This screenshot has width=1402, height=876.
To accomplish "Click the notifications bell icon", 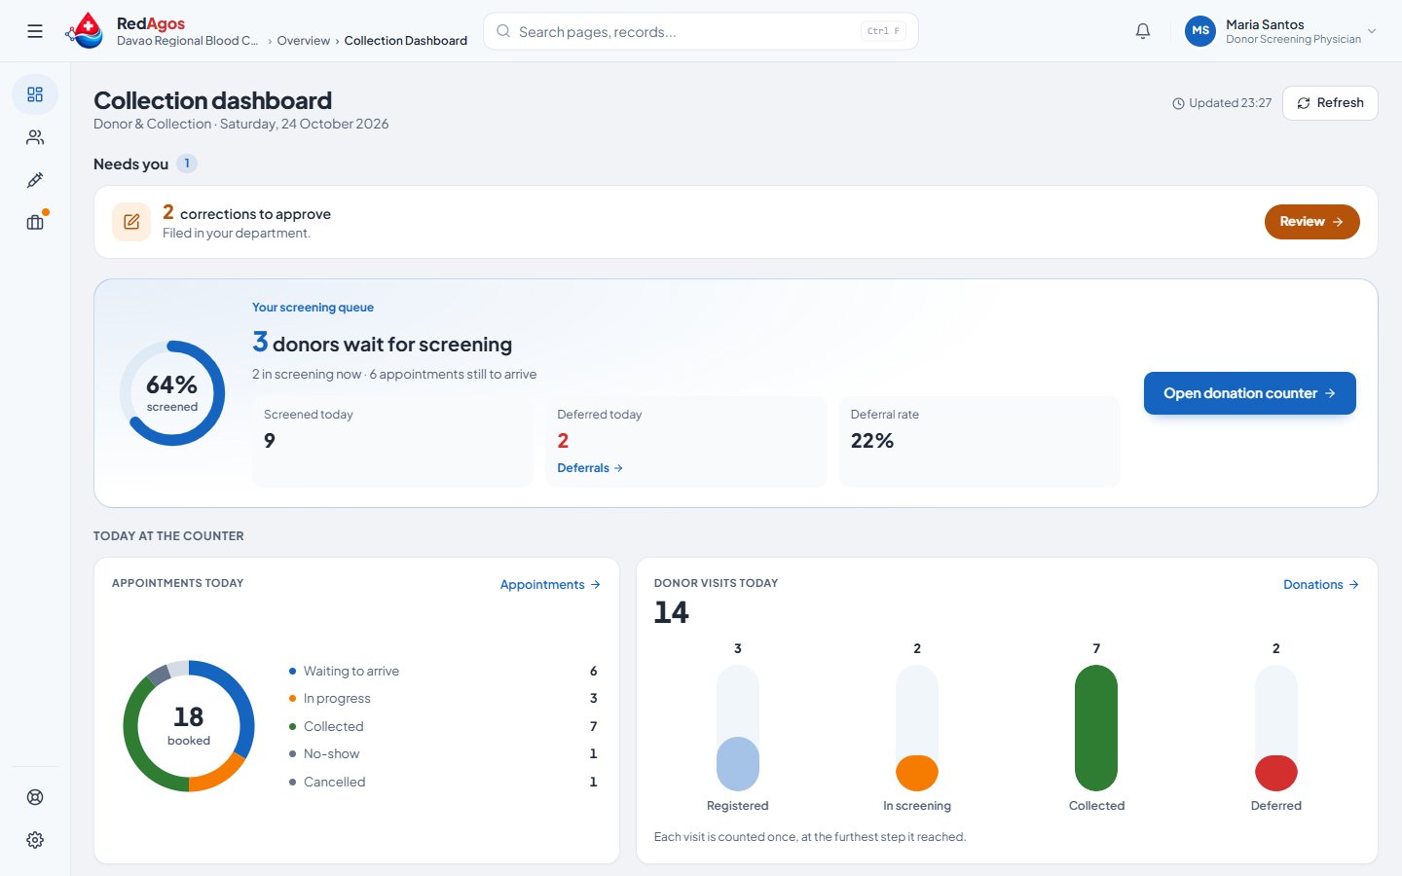I will pyautogui.click(x=1143, y=31).
